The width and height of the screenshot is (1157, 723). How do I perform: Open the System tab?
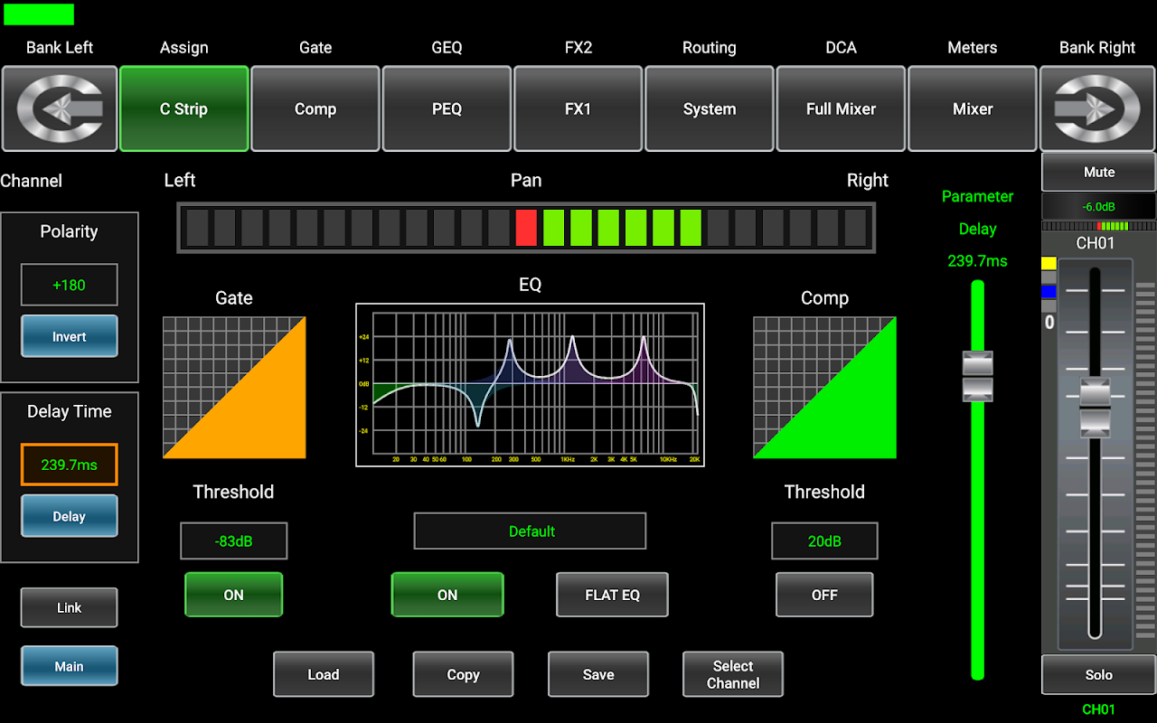[x=710, y=108]
